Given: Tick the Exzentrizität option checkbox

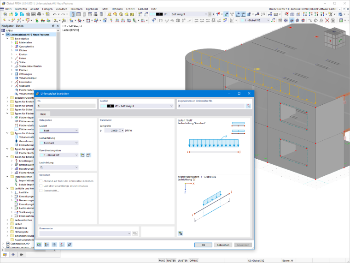Looking at the screenshot, I should [41, 191].
